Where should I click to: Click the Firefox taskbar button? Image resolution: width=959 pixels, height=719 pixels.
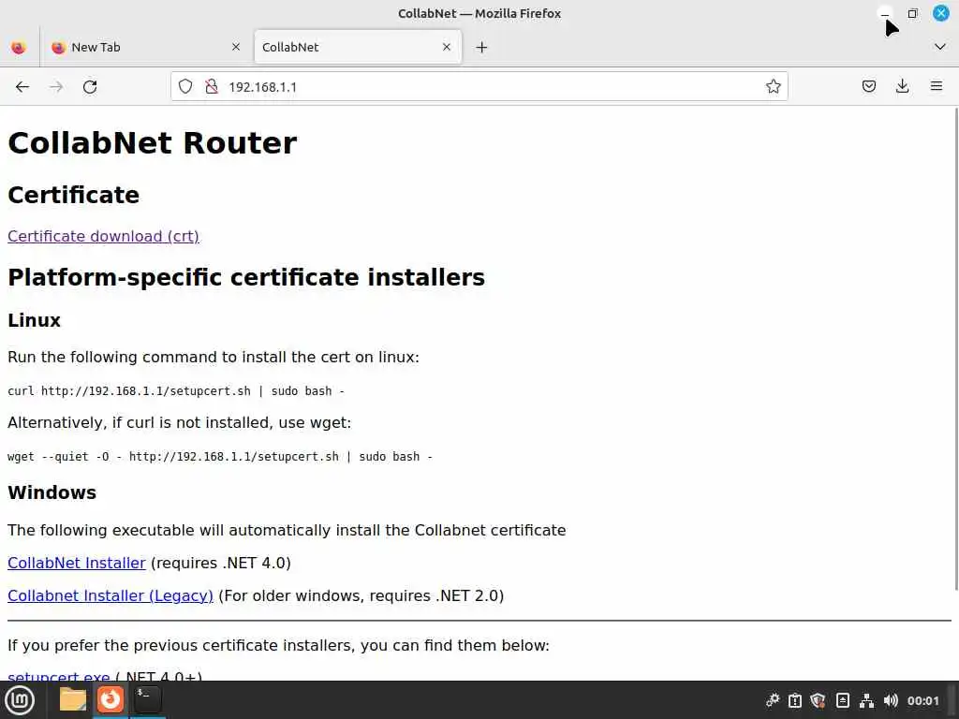coord(111,699)
